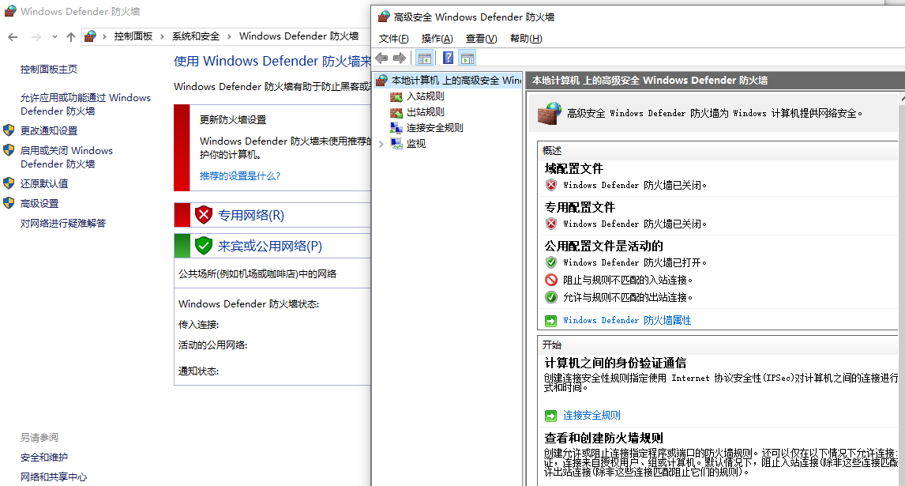Click the red shield icon under 域配置文件
The image size is (905, 486).
pos(551,185)
